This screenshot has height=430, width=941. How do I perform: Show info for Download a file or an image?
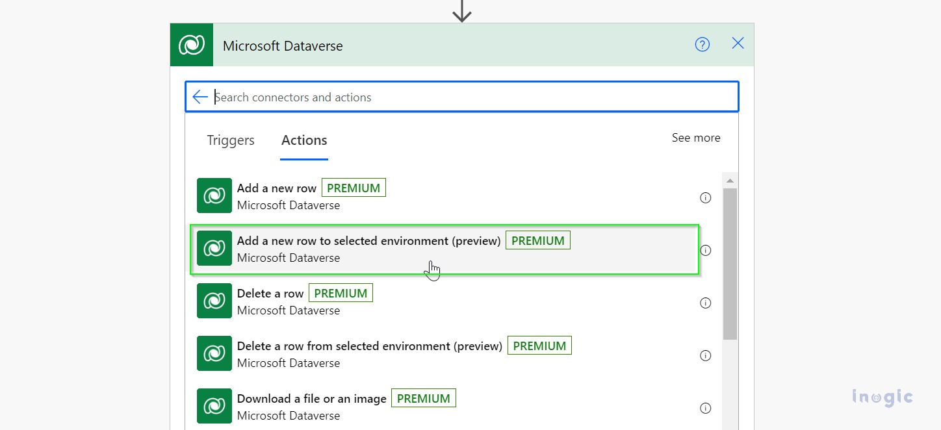705,409
